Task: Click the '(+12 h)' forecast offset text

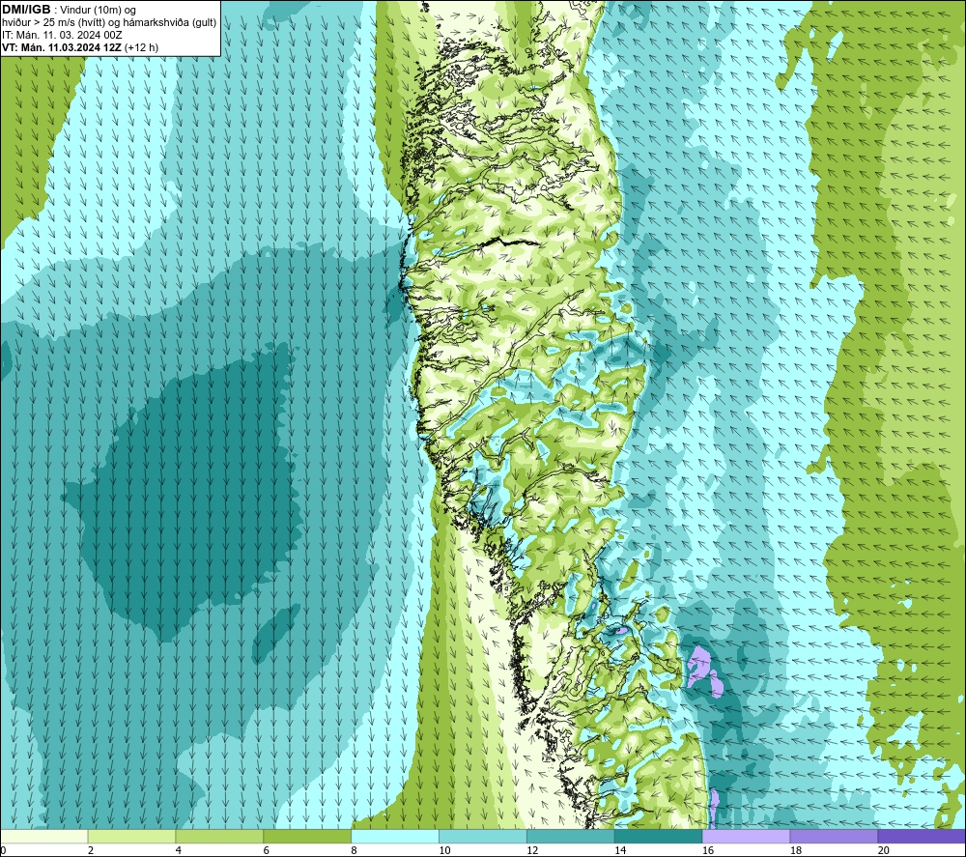Action: coord(141,47)
